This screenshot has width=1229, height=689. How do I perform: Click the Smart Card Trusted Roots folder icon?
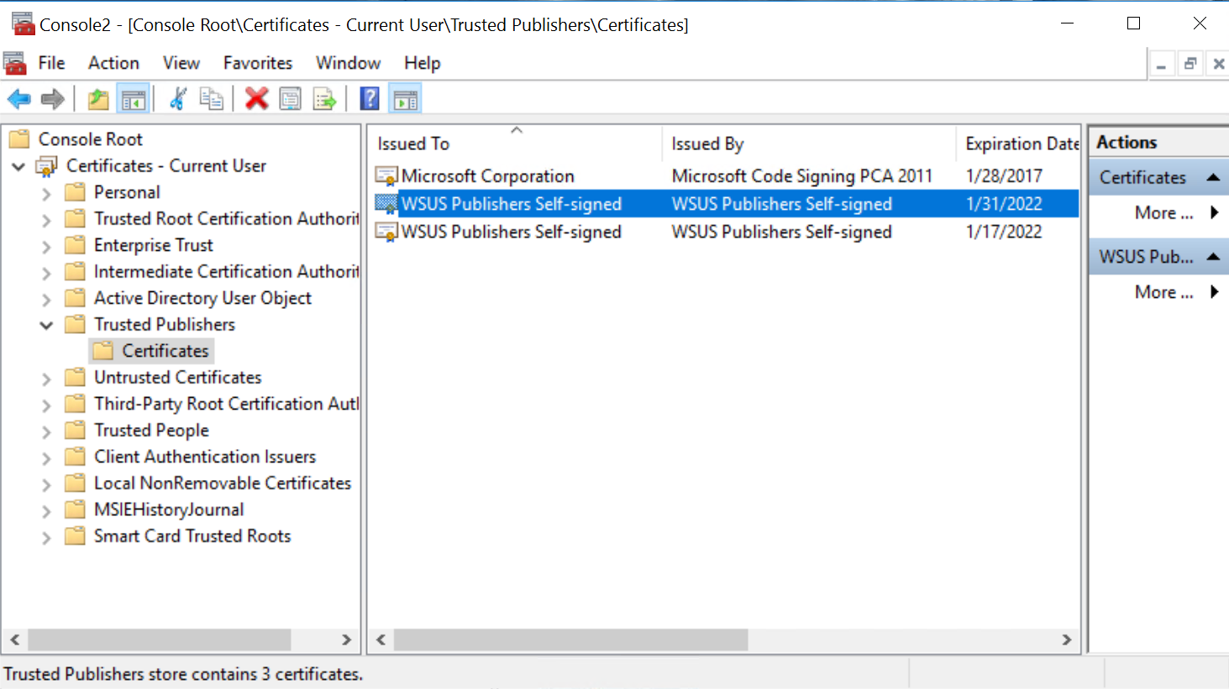[75, 535]
